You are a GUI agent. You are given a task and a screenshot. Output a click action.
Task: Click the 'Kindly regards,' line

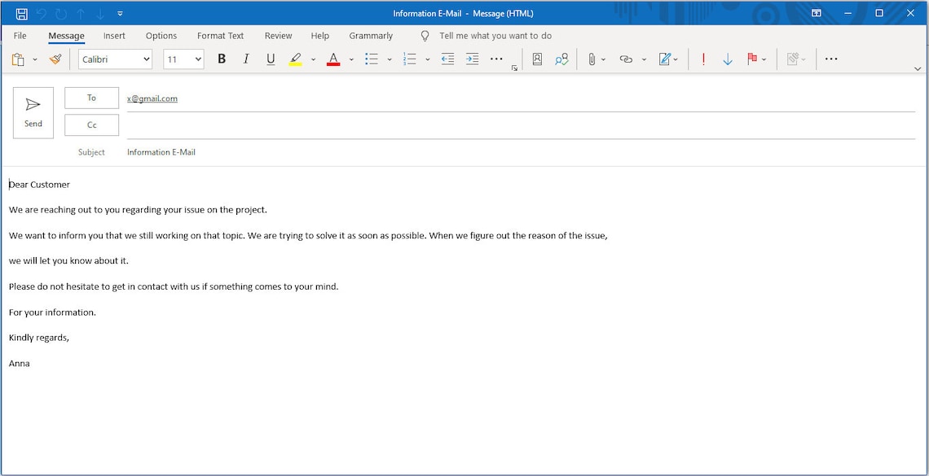[x=39, y=338]
